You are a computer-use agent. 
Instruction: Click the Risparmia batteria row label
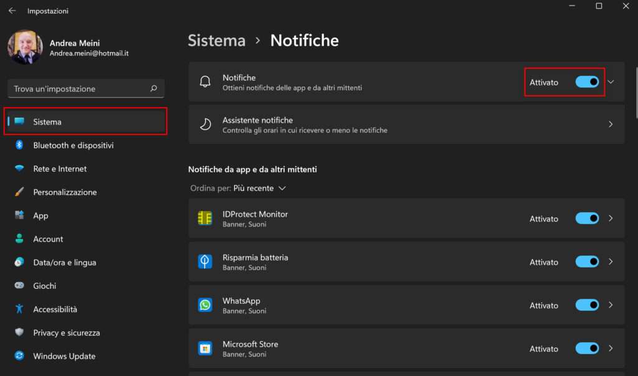coord(255,257)
